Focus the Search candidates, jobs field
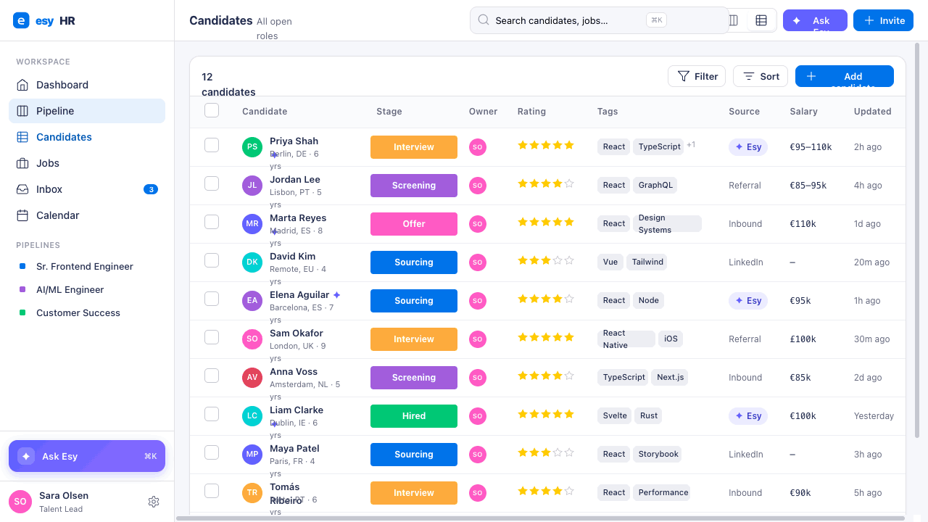 (x=600, y=20)
